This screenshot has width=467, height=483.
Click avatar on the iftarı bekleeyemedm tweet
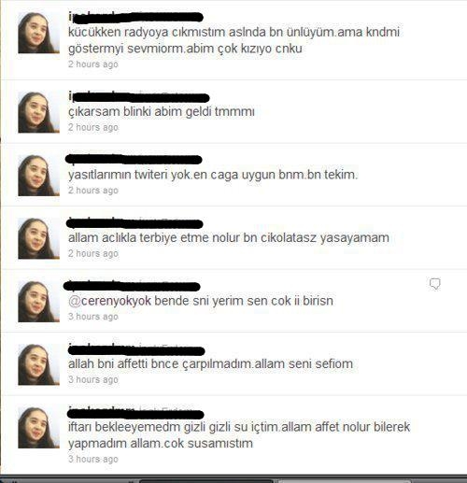[x=38, y=428]
